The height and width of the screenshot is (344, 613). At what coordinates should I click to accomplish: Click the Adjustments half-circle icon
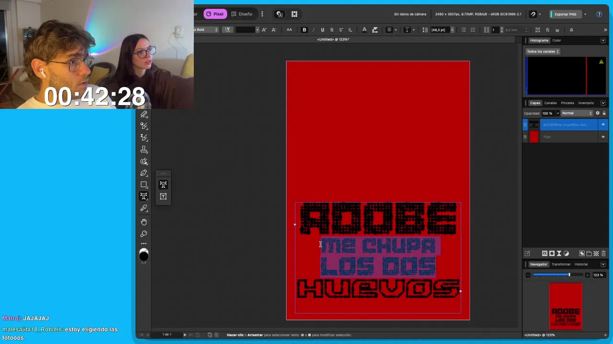(x=566, y=253)
